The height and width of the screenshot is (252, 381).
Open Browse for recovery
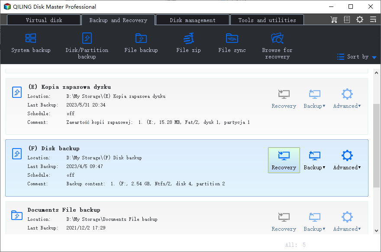[x=277, y=46]
